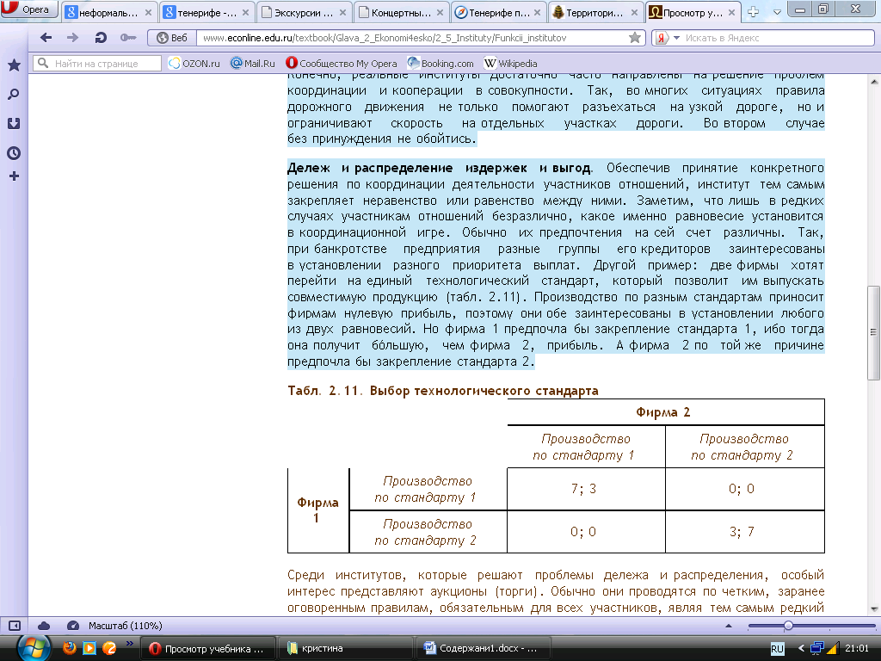Image resolution: width=881 pixels, height=661 pixels.
Task: Open password manager key icon
Action: coord(128,38)
